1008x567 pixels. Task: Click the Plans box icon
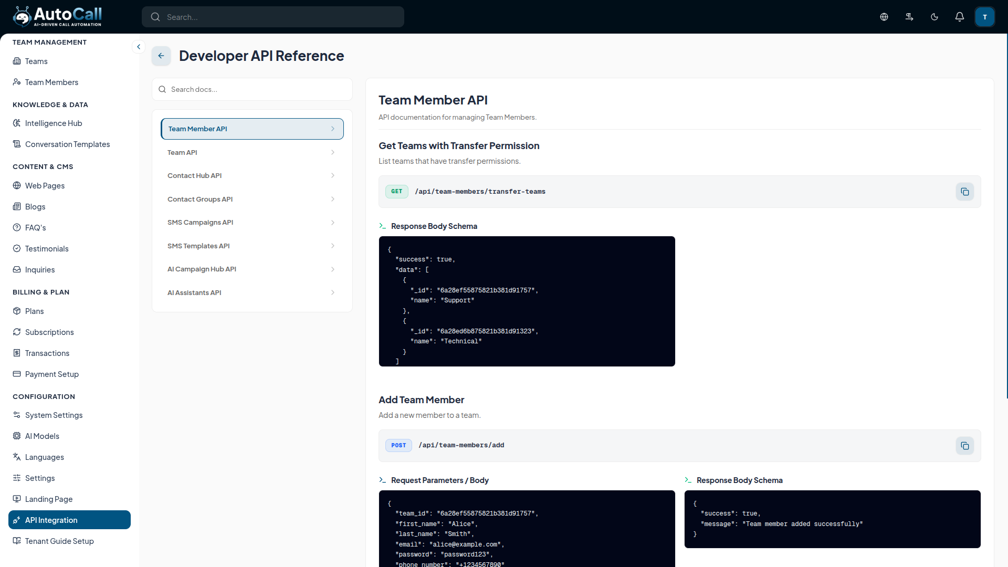[x=17, y=311]
